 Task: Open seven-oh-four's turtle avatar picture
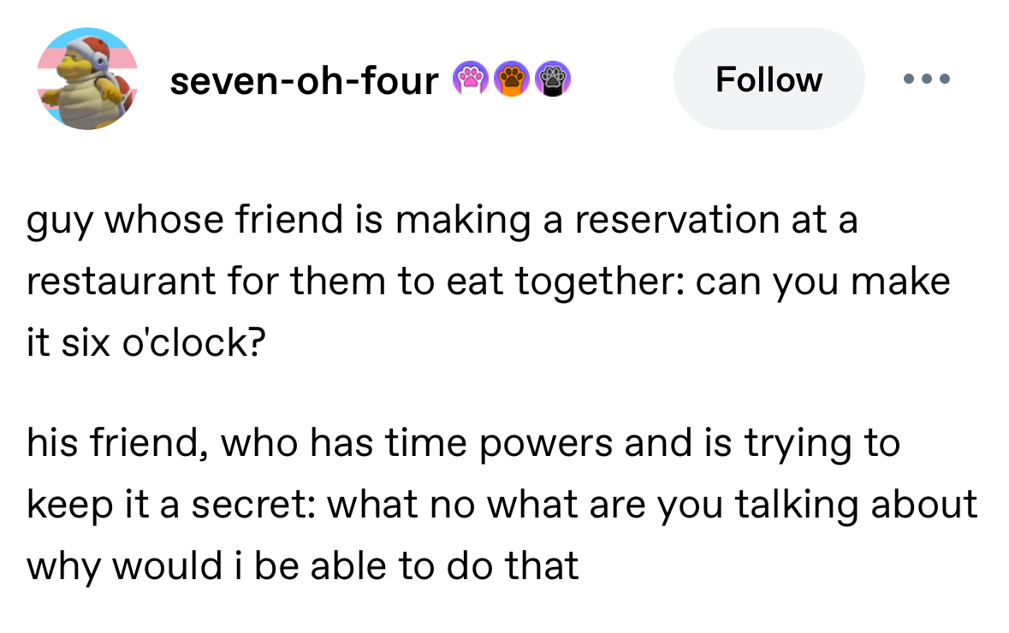[x=86, y=80]
